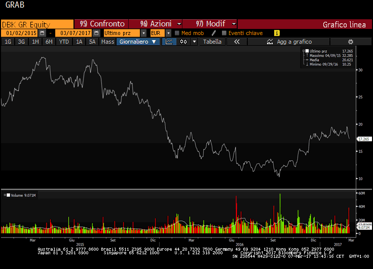Image resolution: width=373 pixels, height=269 pixels.
Task: Open the Giornaliero periodicity dropdown
Action: click(138, 42)
